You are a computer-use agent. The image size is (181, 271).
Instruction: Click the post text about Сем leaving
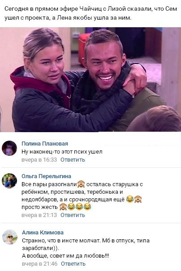[x=90, y=13]
